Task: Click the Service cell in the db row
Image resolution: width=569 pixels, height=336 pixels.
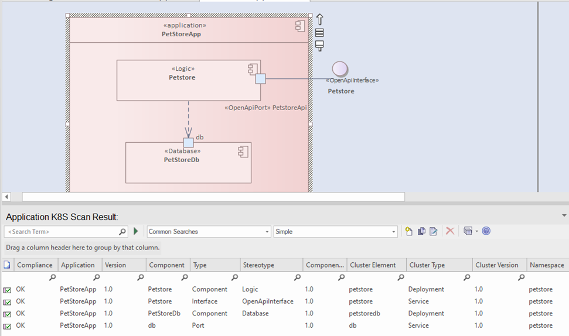Action: 418,325
